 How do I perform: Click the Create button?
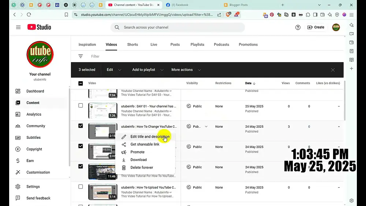pos(316,27)
